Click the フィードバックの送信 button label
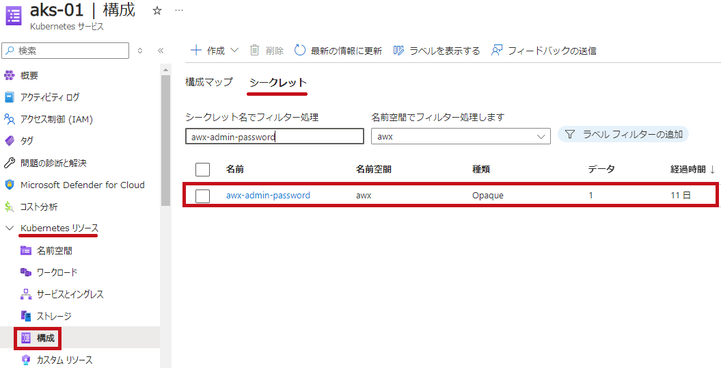The width and height of the screenshot is (721, 368). [x=552, y=51]
